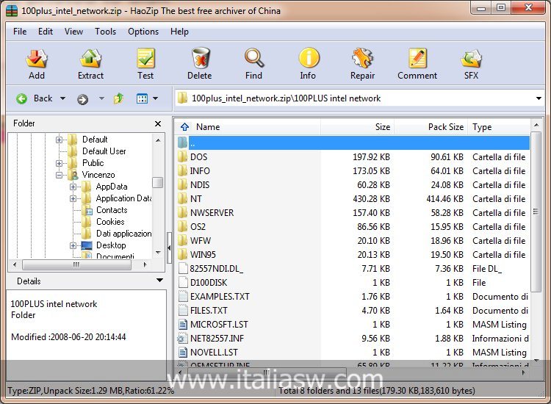Screen dimensions: 551x404
Task: Go up one folder level icon
Action: pyautogui.click(x=118, y=98)
